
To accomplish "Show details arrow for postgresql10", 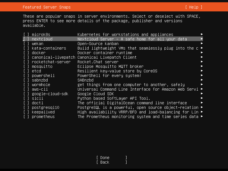I will 202,107.
